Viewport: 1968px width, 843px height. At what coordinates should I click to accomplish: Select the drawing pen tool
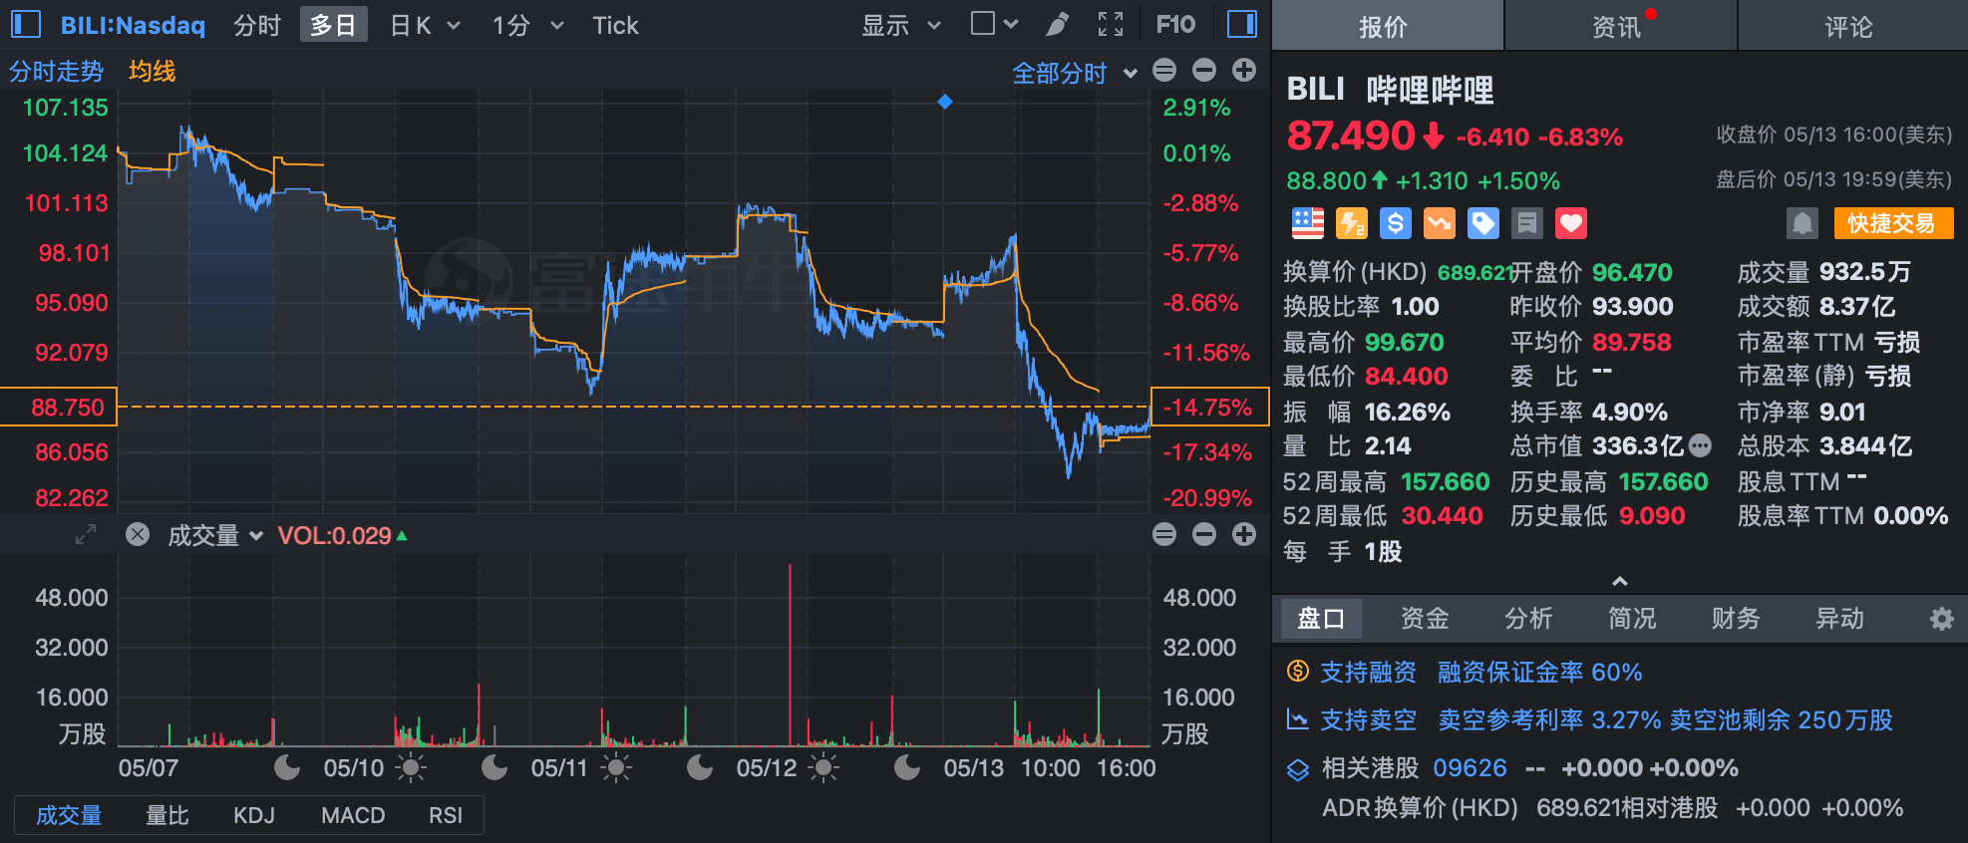1058,24
